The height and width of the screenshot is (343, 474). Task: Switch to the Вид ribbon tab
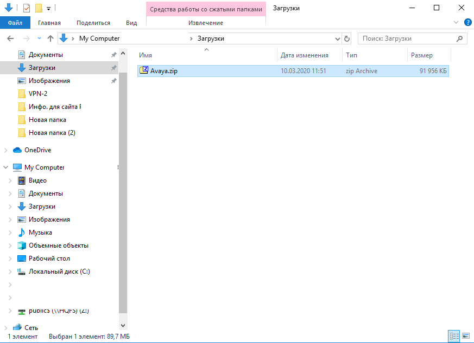click(131, 23)
